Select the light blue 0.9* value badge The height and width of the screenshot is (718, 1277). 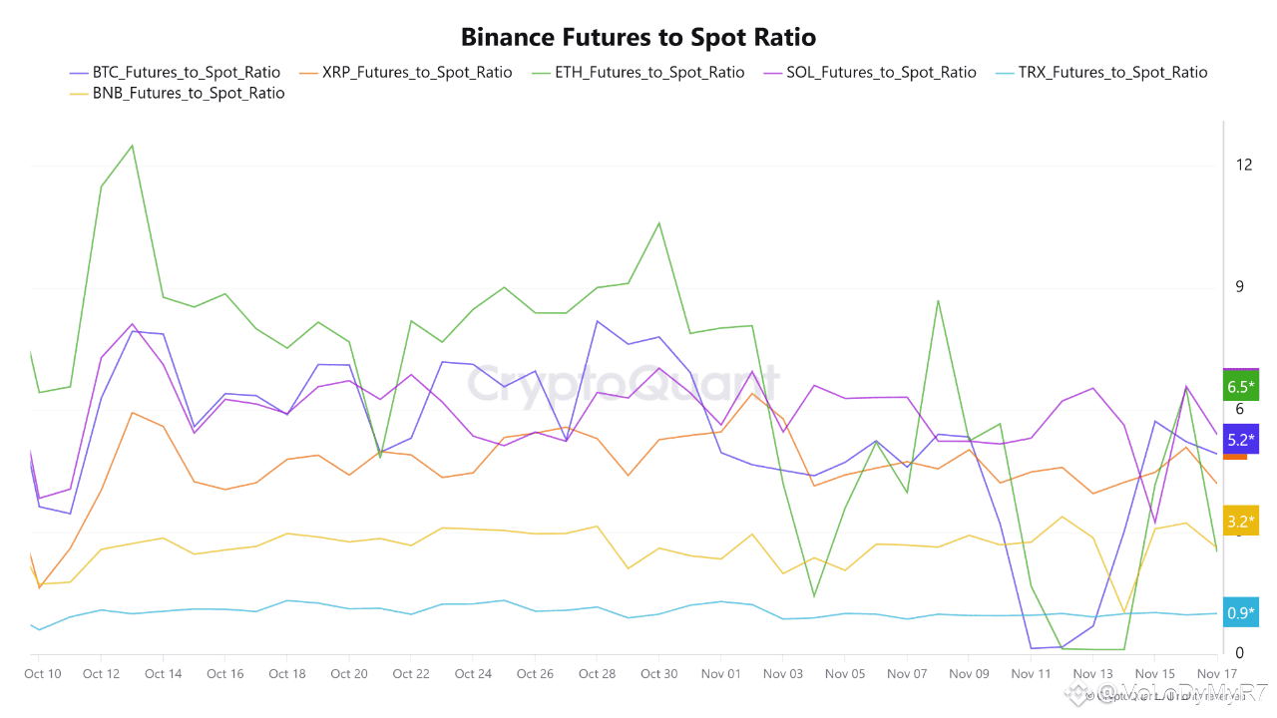pyautogui.click(x=1241, y=613)
